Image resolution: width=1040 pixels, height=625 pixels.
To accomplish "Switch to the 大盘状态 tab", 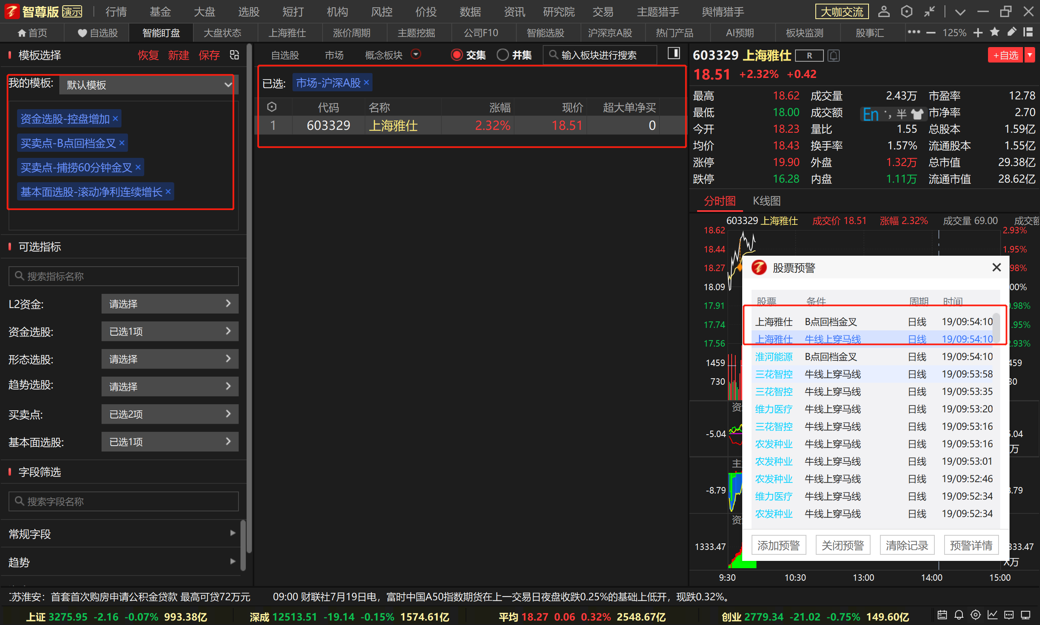I will click(x=222, y=32).
